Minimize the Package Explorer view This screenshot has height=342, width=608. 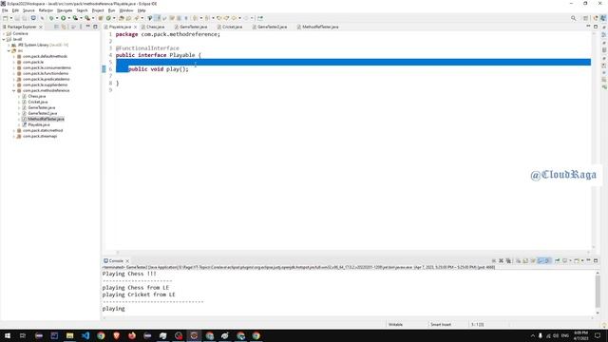pos(88,27)
